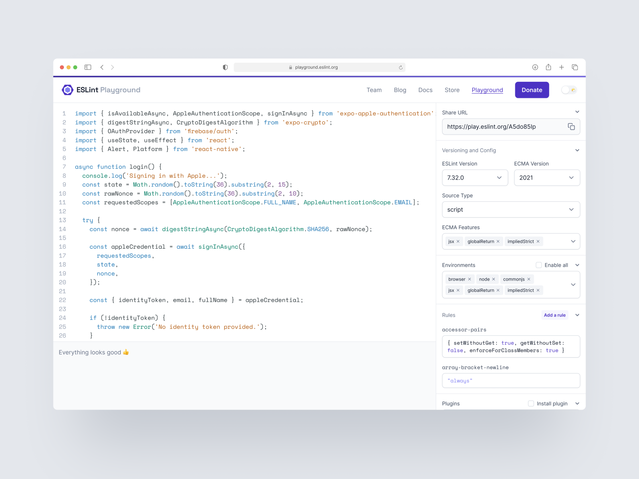The height and width of the screenshot is (479, 639).
Task: Click the browser back navigation arrow
Action: pyautogui.click(x=102, y=67)
